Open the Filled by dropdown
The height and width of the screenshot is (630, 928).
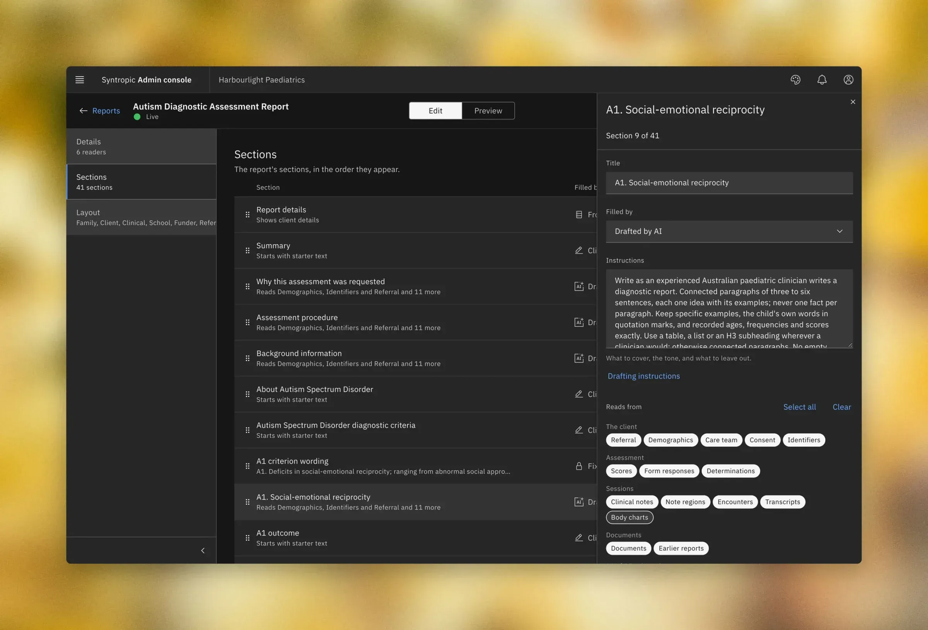(x=729, y=231)
